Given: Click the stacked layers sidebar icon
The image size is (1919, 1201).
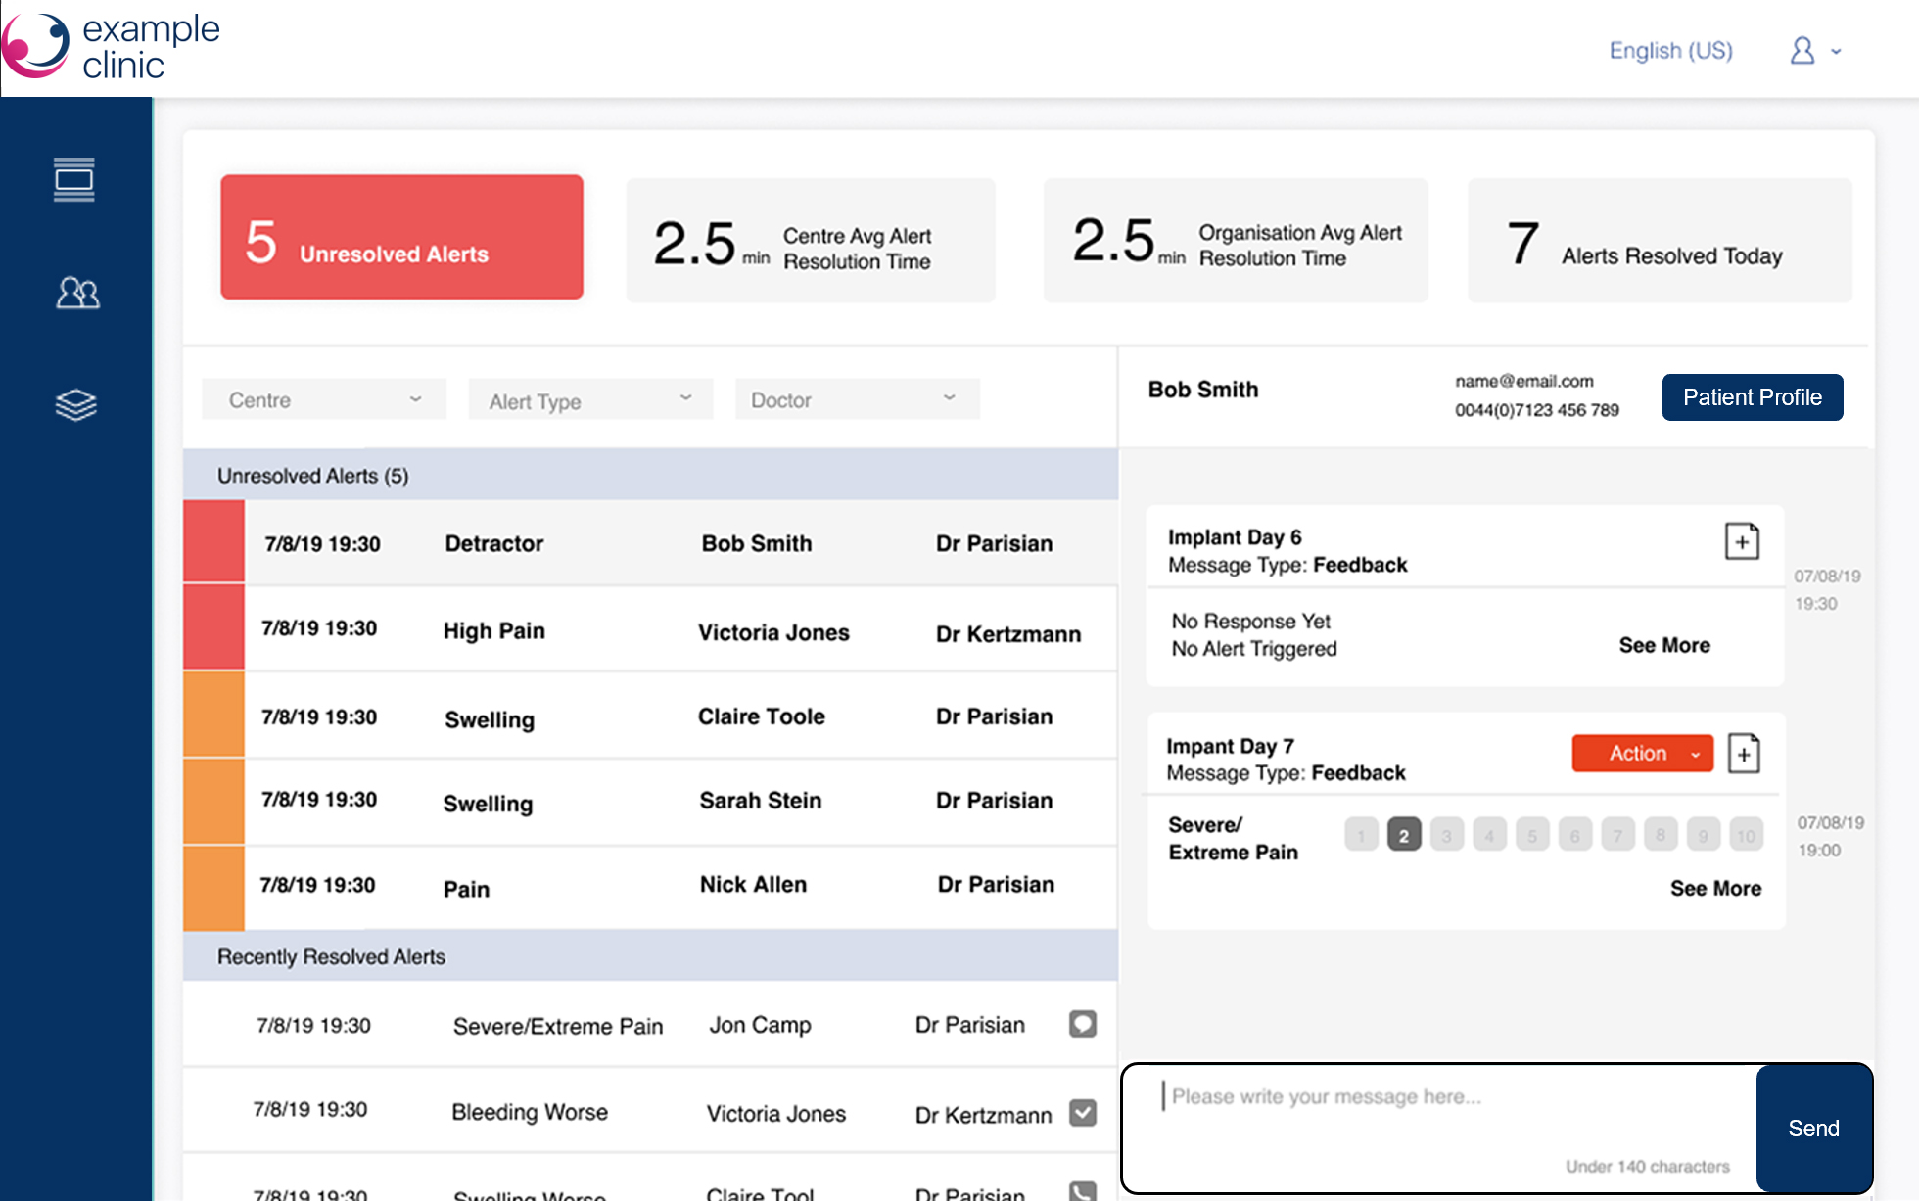Looking at the screenshot, I should (x=75, y=404).
